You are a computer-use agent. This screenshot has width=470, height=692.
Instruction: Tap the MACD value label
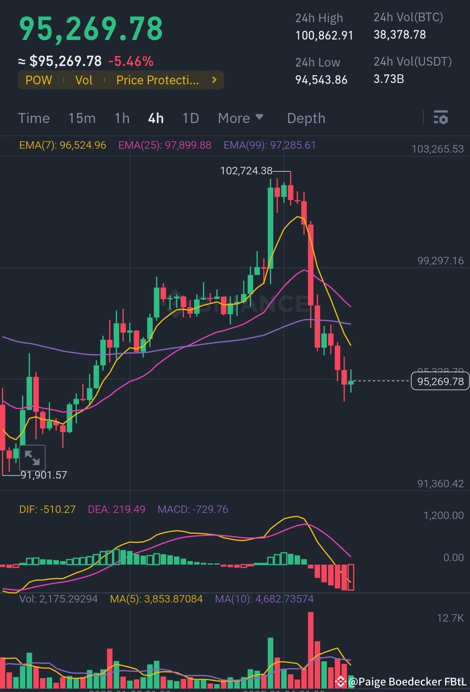[x=193, y=509]
